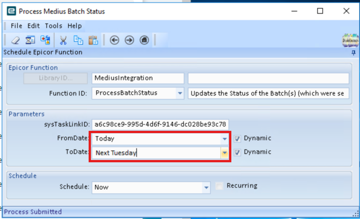Toggle Dynamic checkbox for FromDate
This screenshot has height=219, width=360.
(x=237, y=138)
